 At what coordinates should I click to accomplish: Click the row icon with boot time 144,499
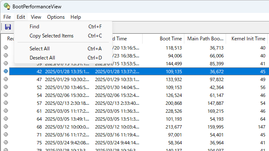tap(6, 63)
